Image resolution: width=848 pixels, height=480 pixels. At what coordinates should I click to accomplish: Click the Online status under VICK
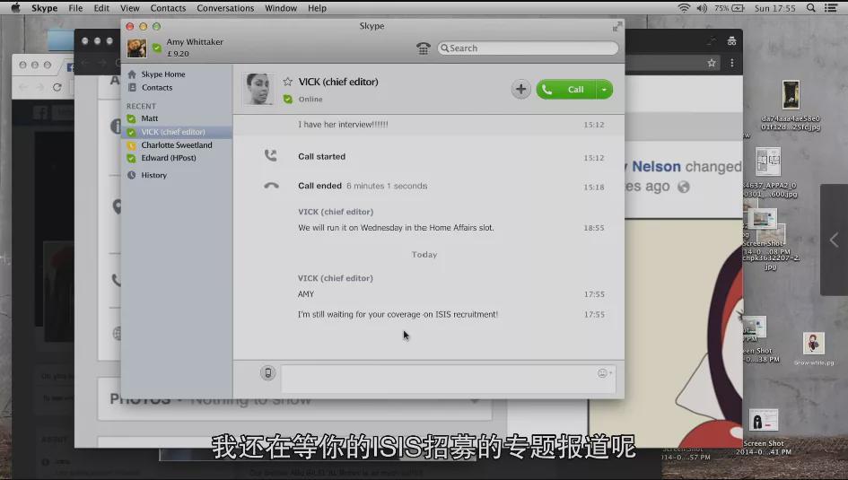coord(310,100)
